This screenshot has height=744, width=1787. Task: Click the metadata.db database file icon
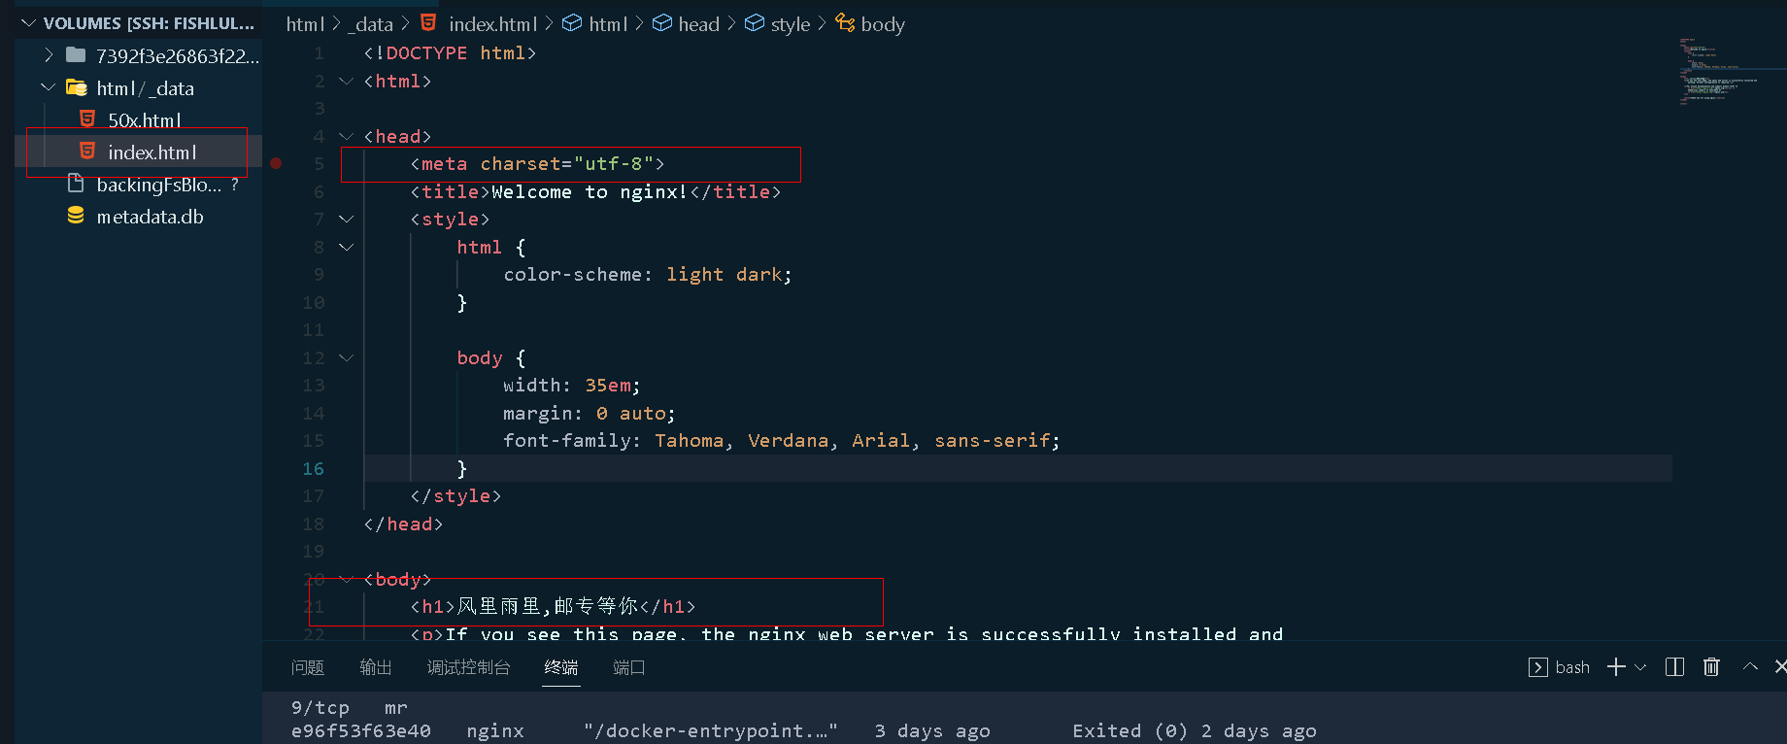pos(76,217)
